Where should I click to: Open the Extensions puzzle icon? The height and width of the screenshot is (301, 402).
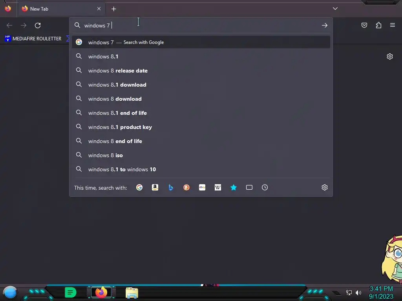379,25
